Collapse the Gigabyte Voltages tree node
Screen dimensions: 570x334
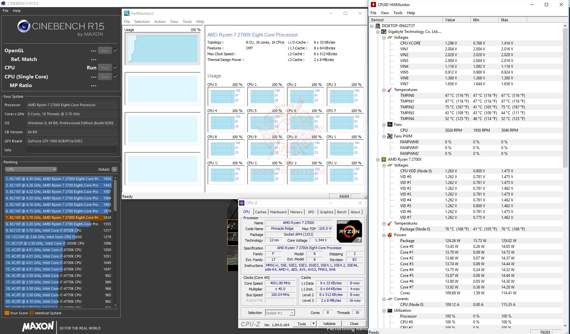tap(384, 37)
